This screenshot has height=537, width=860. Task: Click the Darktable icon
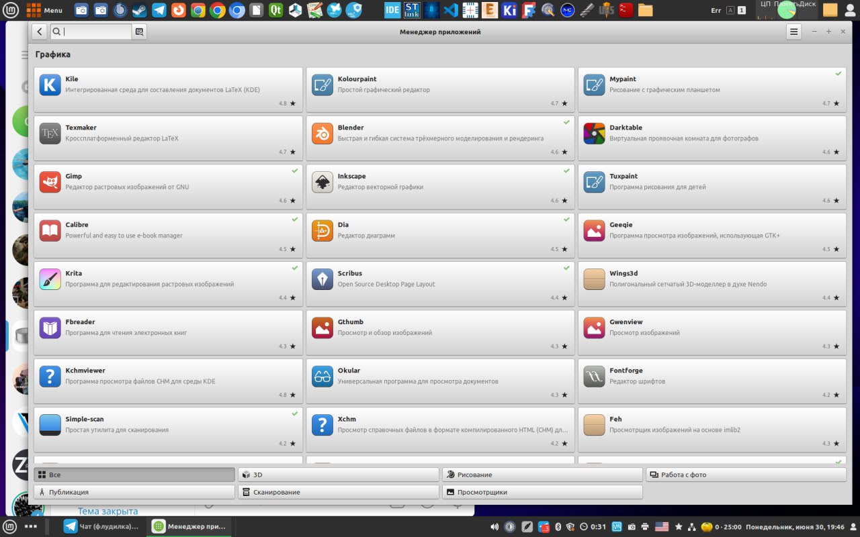[595, 134]
